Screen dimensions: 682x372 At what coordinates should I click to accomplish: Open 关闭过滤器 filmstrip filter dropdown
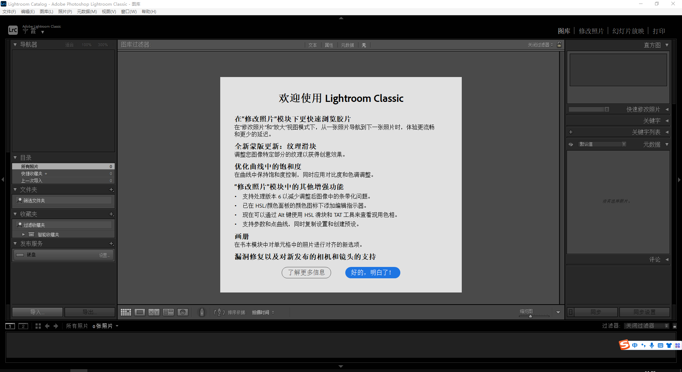click(647, 326)
